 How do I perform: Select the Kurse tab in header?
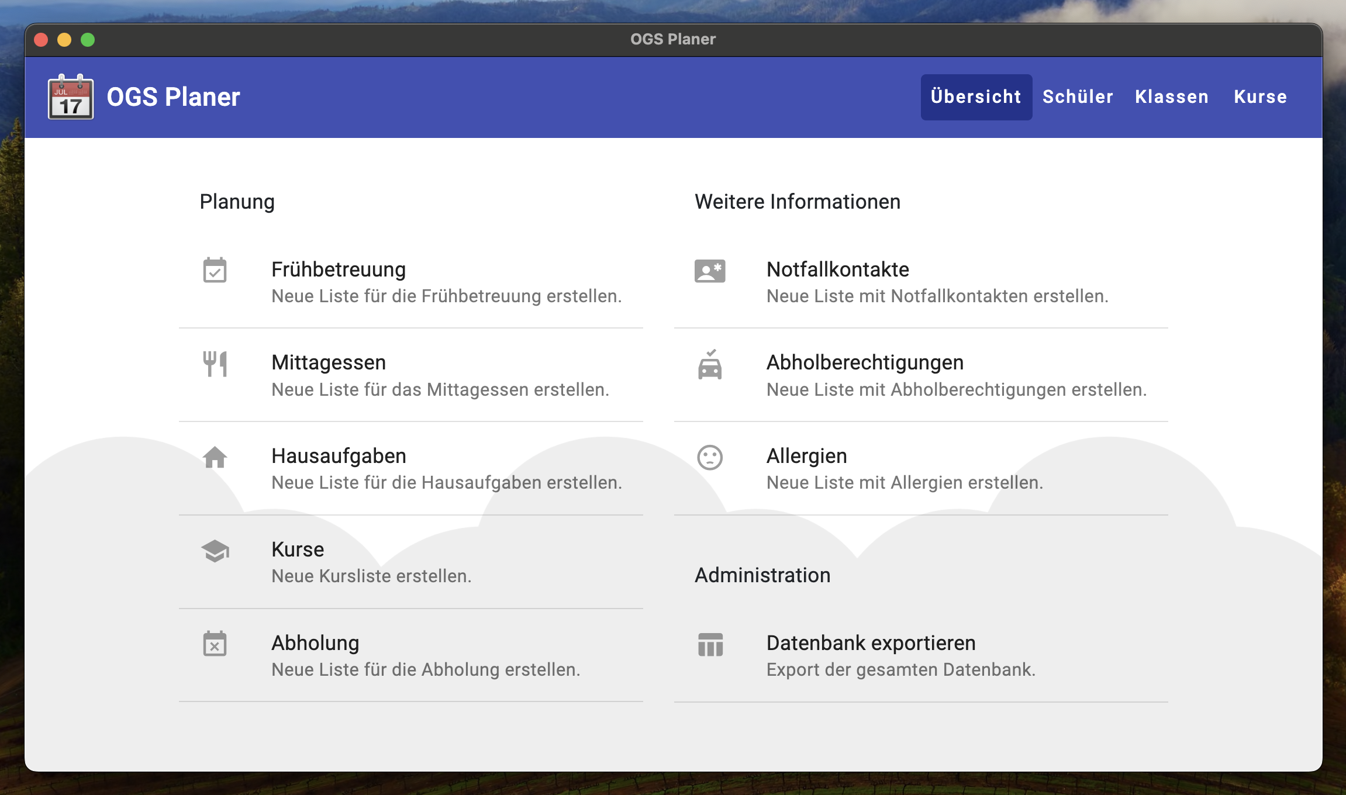[1260, 97]
